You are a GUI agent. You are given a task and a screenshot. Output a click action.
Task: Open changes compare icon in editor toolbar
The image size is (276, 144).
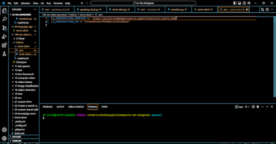click(x=262, y=9)
